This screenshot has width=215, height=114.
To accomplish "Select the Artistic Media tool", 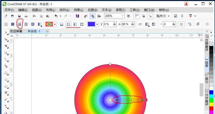I will [6, 66].
